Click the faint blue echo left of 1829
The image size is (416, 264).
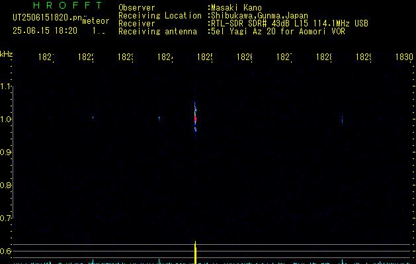tap(342, 119)
